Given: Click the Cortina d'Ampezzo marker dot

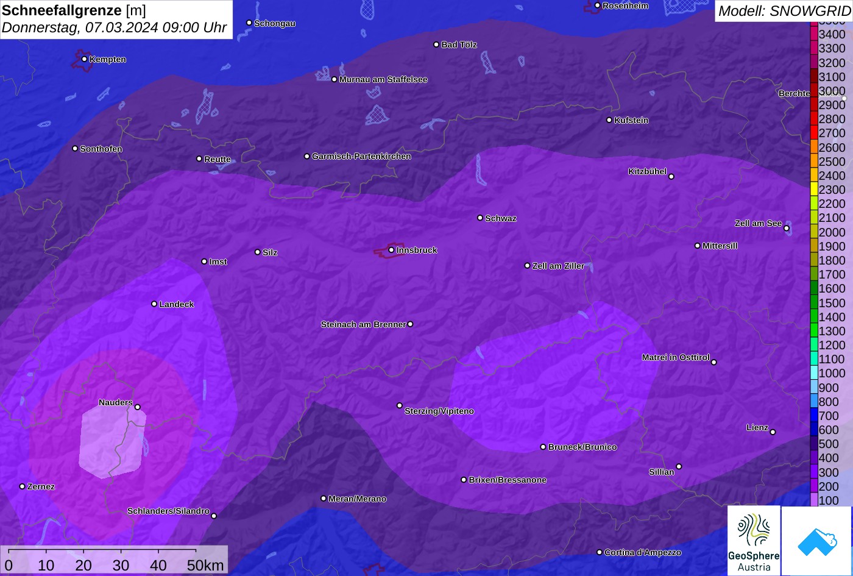Looking at the screenshot, I should click(x=600, y=552).
